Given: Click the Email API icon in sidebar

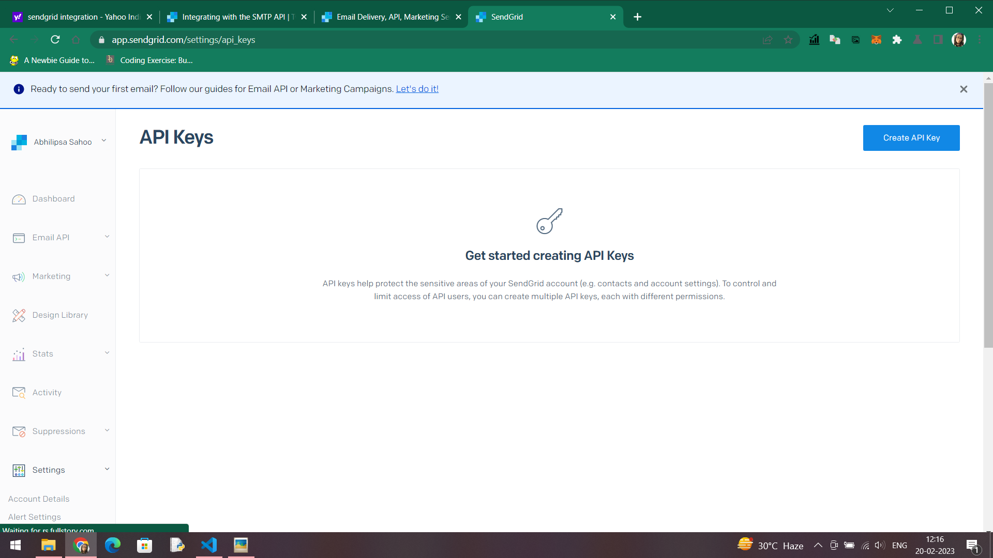Looking at the screenshot, I should pyautogui.click(x=19, y=238).
